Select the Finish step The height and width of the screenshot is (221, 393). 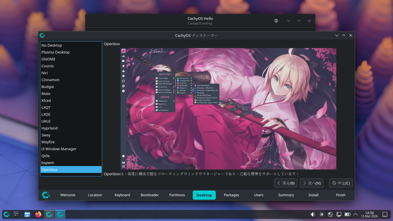341,195
